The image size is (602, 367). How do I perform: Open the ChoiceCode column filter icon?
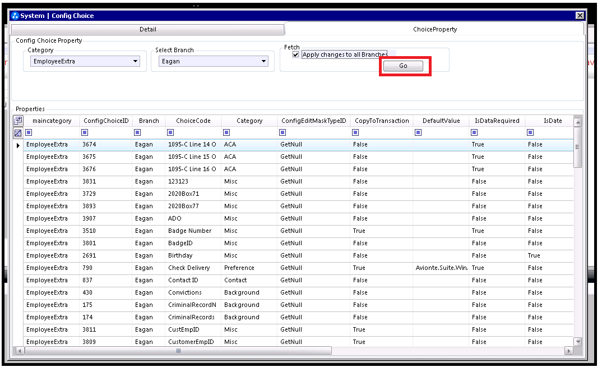pyautogui.click(x=170, y=132)
